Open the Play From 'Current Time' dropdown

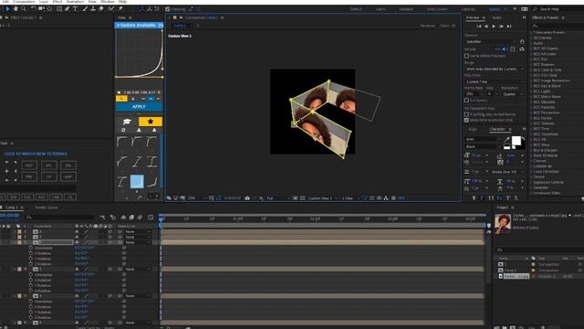(495, 81)
